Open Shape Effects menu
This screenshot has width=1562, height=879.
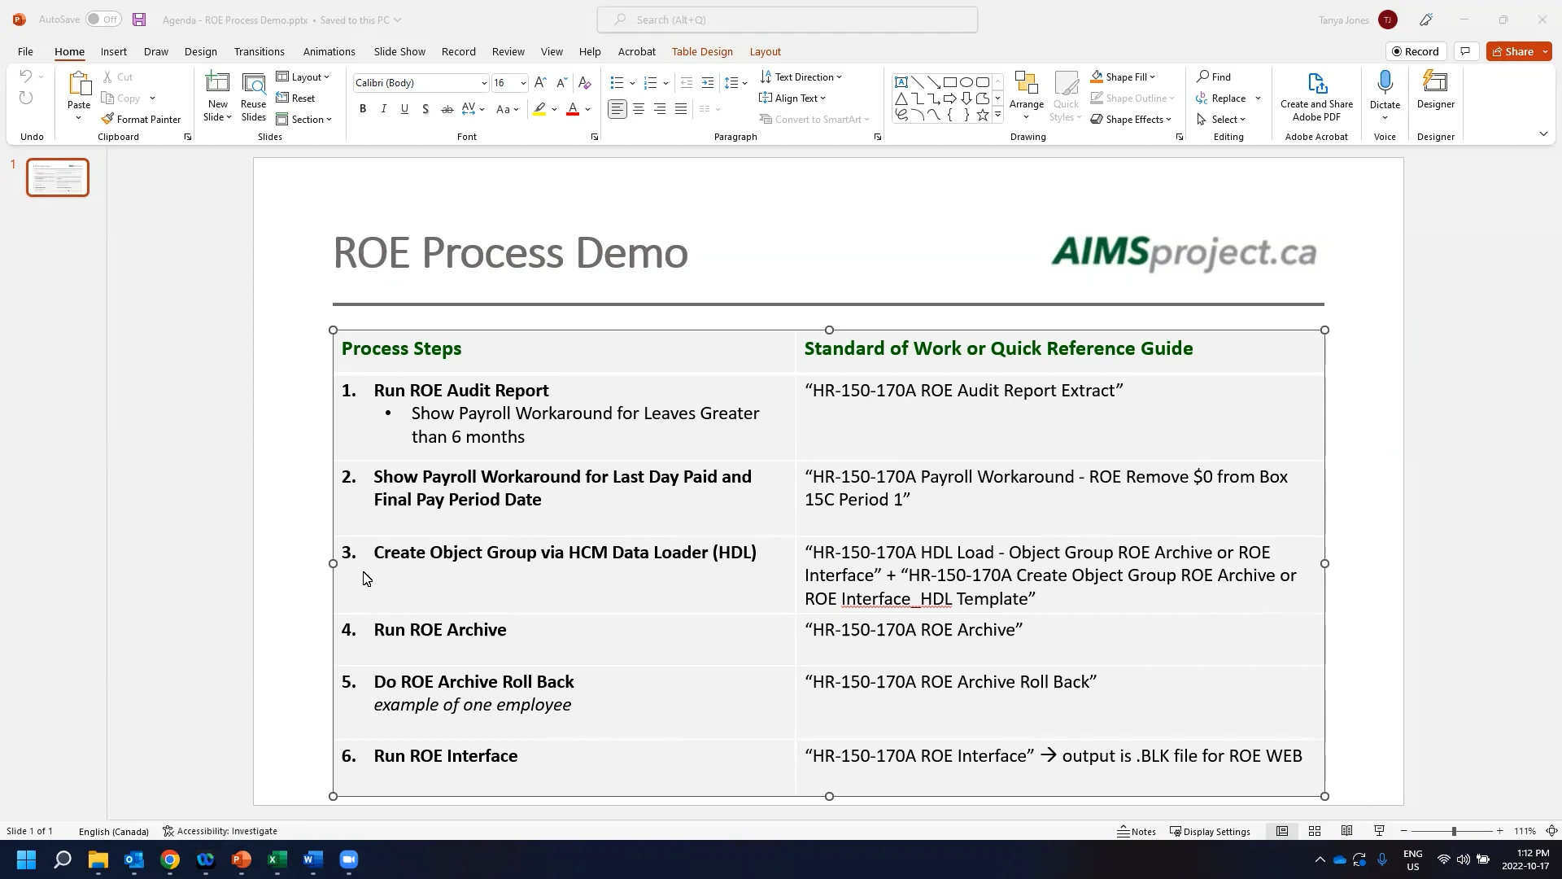1132,119
